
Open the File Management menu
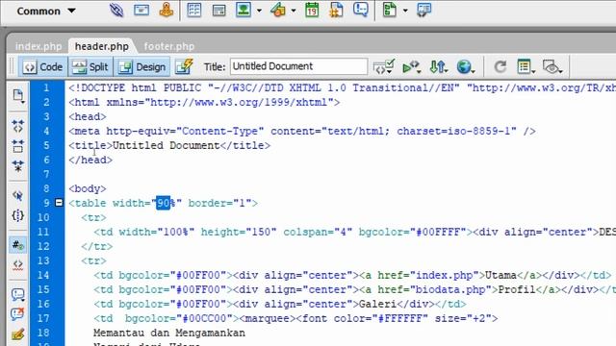[439, 67]
